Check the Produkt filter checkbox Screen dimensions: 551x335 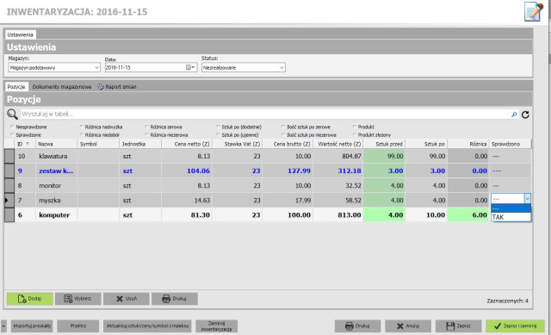pos(355,127)
